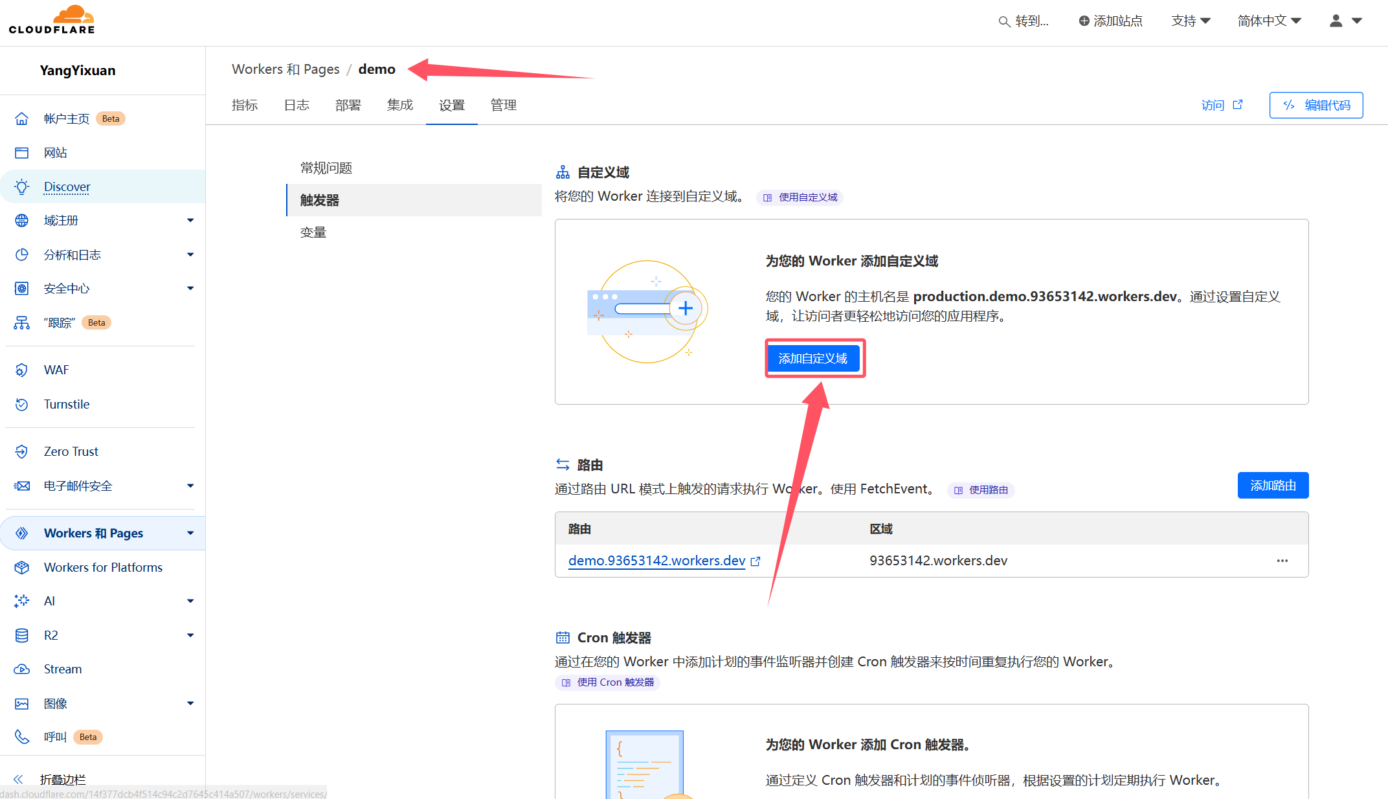The height and width of the screenshot is (799, 1388).
Task: Open the demo.93653142.workers.dev route link
Action: tap(656, 561)
